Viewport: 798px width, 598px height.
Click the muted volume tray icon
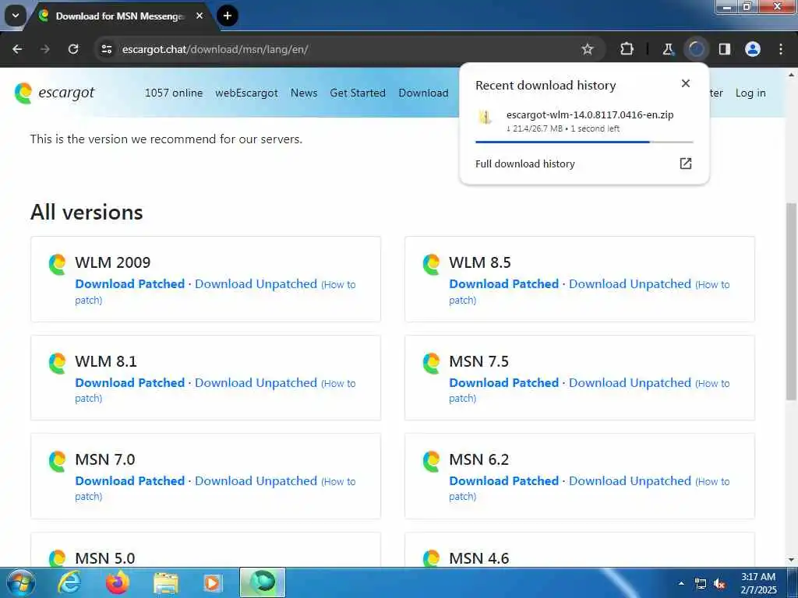[719, 584]
